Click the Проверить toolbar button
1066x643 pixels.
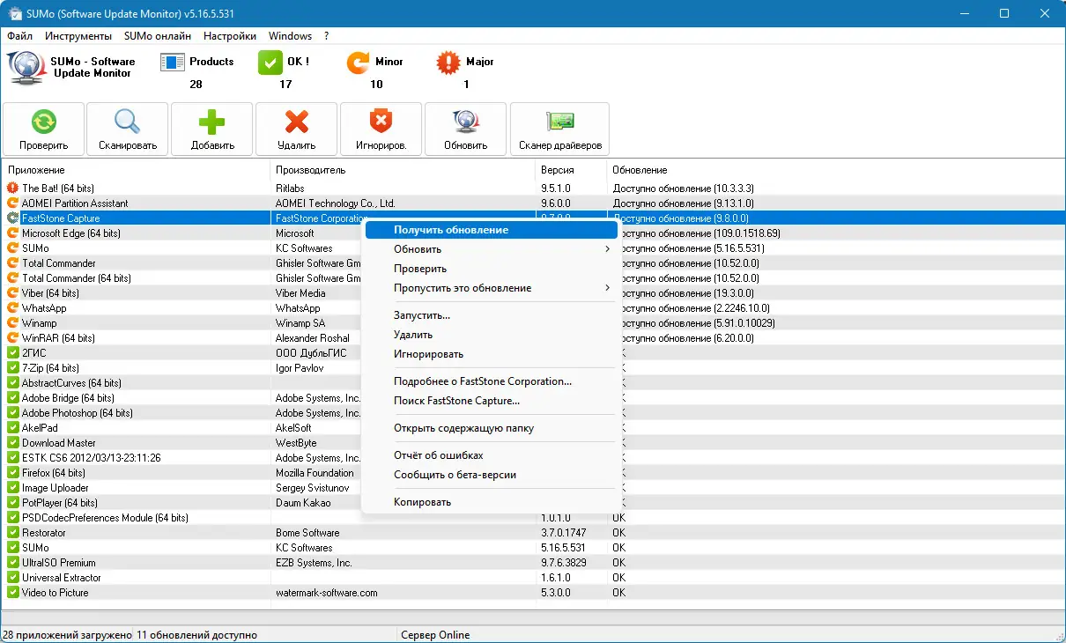tap(44, 129)
